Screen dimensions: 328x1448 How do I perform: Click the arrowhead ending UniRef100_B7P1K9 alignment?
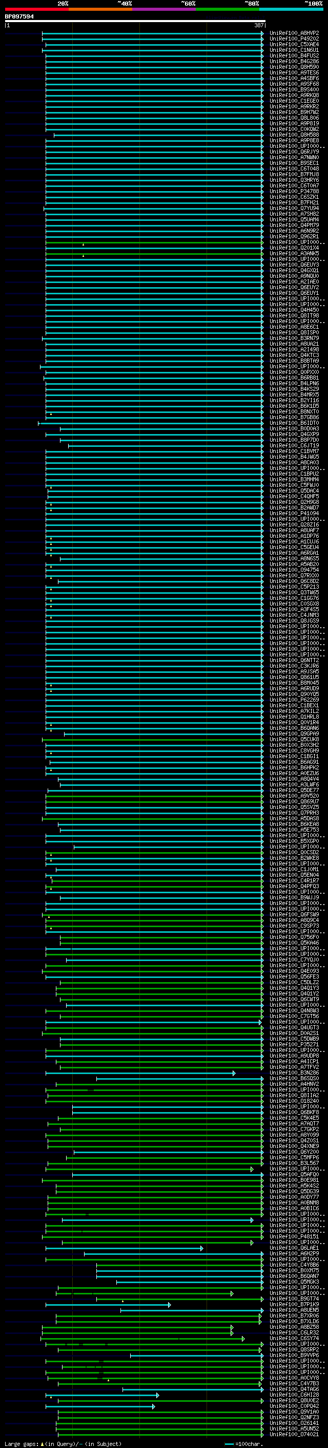click(169, 1305)
